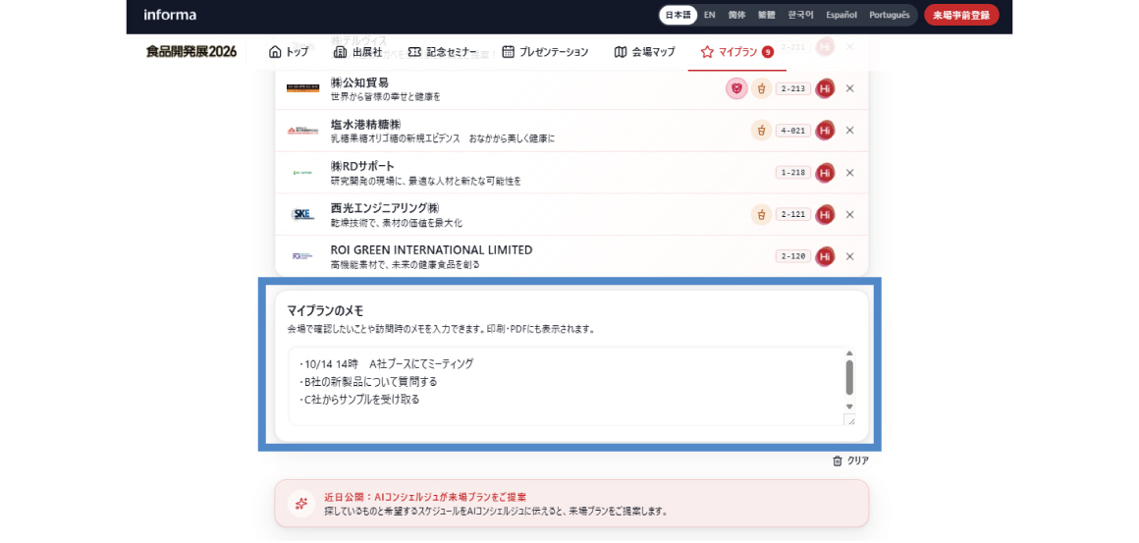Click the Hi icon for ㈱公知貿易
Viewport: 1139px width, 543px height.
coord(825,88)
